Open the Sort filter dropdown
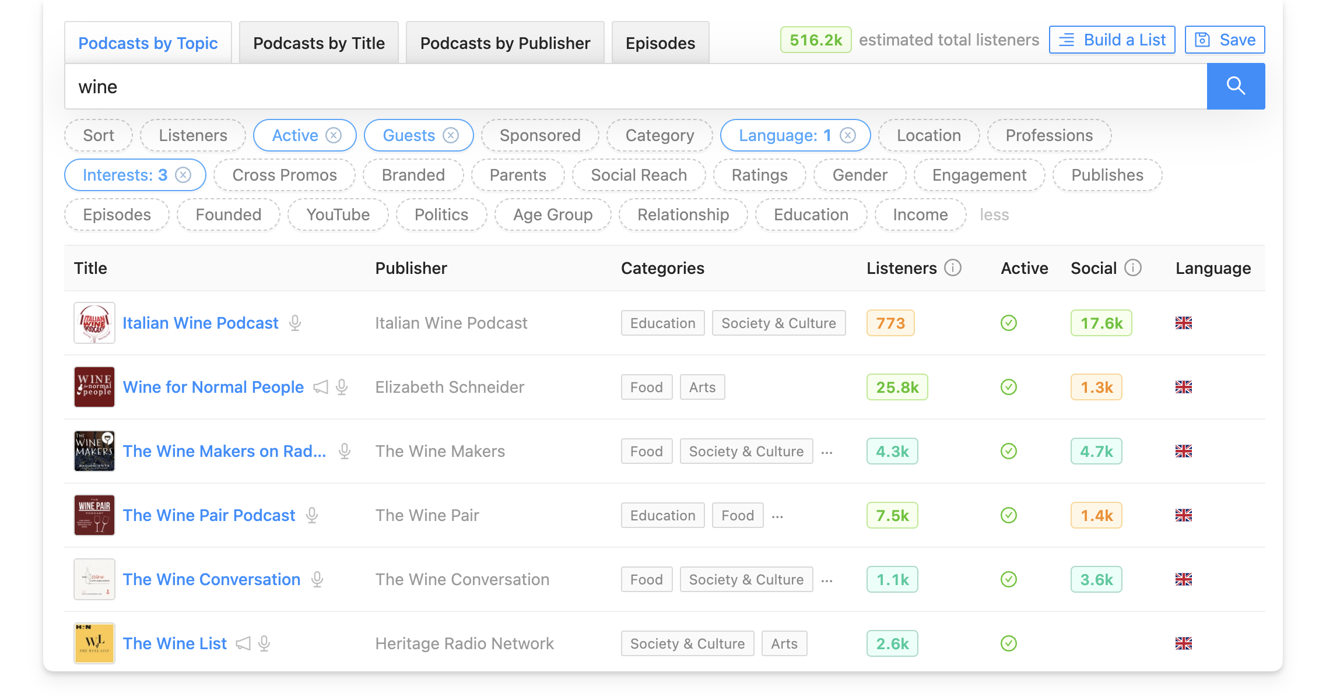This screenshot has width=1326, height=697. click(99, 135)
